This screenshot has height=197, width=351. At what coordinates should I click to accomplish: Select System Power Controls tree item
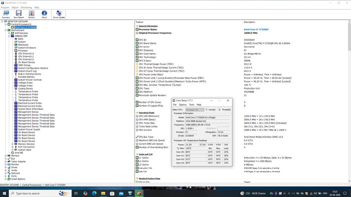pos(30,80)
